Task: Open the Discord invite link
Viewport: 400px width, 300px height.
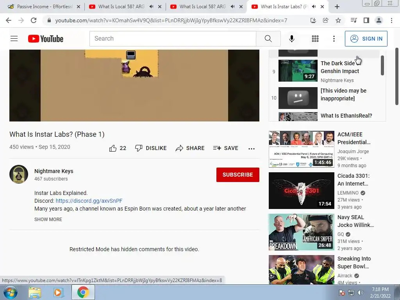Action: [x=89, y=201]
